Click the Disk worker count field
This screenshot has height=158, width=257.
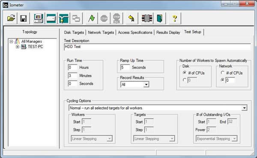coord(192,80)
